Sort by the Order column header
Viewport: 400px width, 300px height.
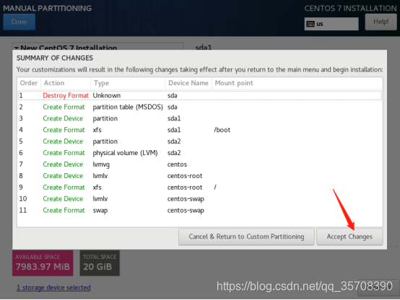(29, 83)
